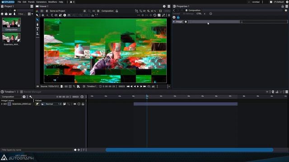Open the File menu
The height and width of the screenshot is (162, 289).
pyautogui.click(x=19, y=2)
